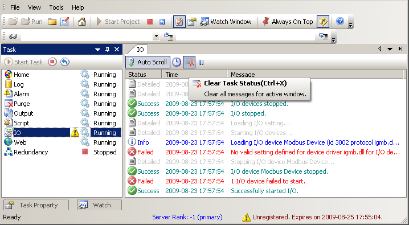Select the Alarm task row
The image size is (409, 225).
coord(62,94)
